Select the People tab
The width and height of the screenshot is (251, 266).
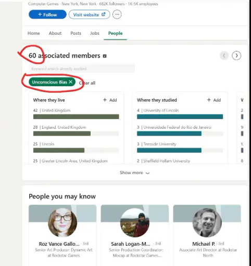(x=116, y=33)
